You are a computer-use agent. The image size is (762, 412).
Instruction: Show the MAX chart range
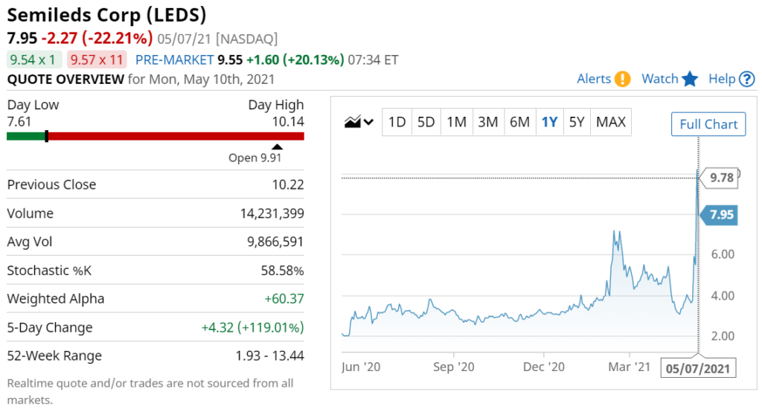[x=611, y=122]
